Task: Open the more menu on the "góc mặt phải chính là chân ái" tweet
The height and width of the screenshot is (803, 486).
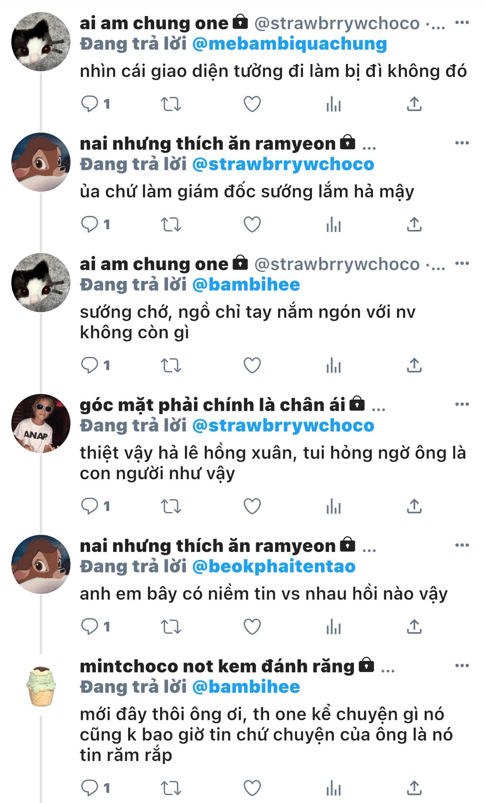Action: 462,404
